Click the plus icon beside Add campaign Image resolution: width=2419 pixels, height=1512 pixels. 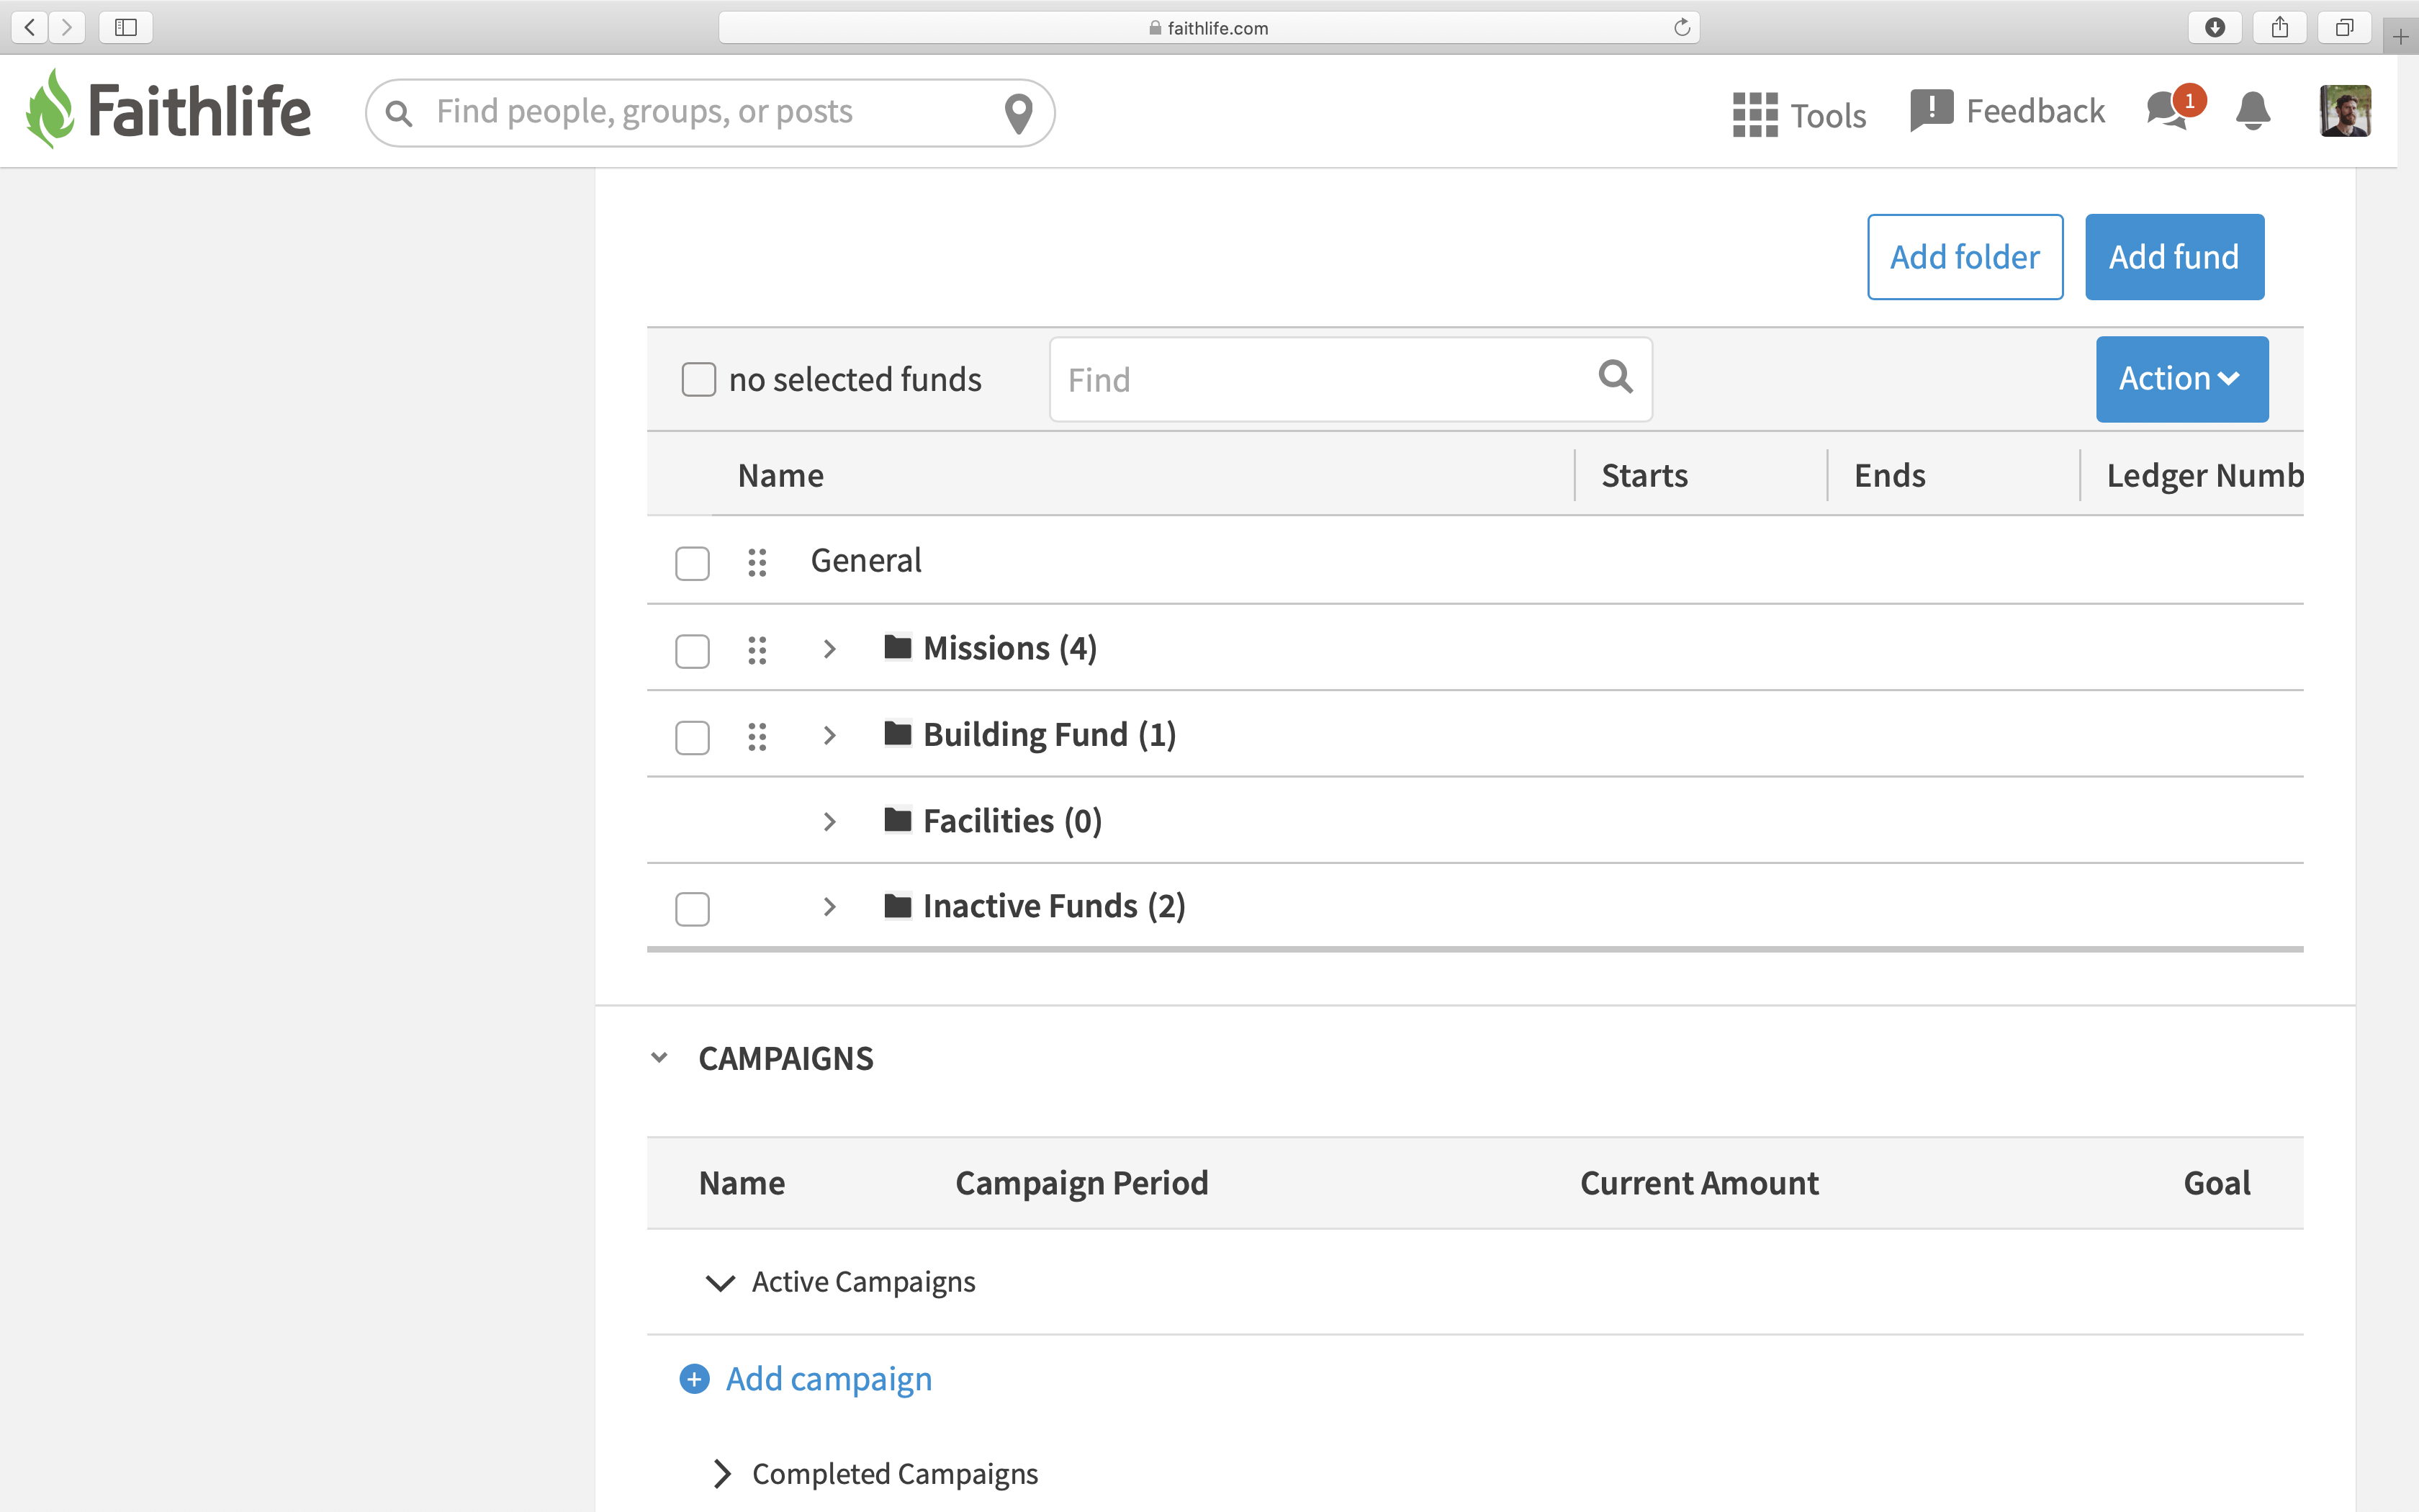click(x=694, y=1379)
